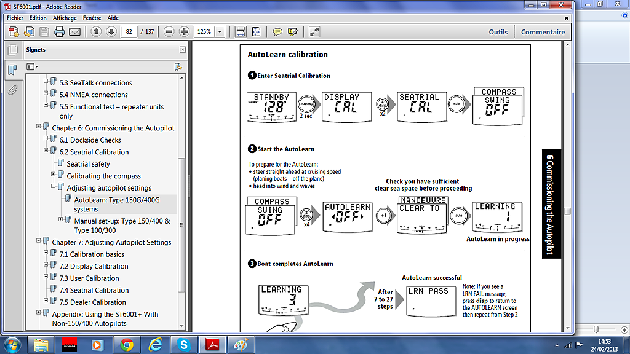Image resolution: width=630 pixels, height=354 pixels.
Task: Click document scrollbar down arrow
Action: coord(567,328)
